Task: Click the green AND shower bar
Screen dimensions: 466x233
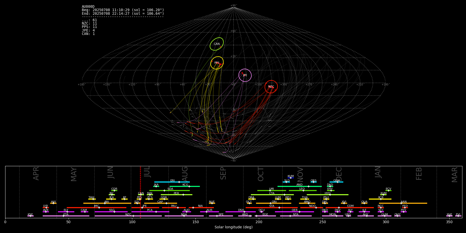Action: (300, 186)
